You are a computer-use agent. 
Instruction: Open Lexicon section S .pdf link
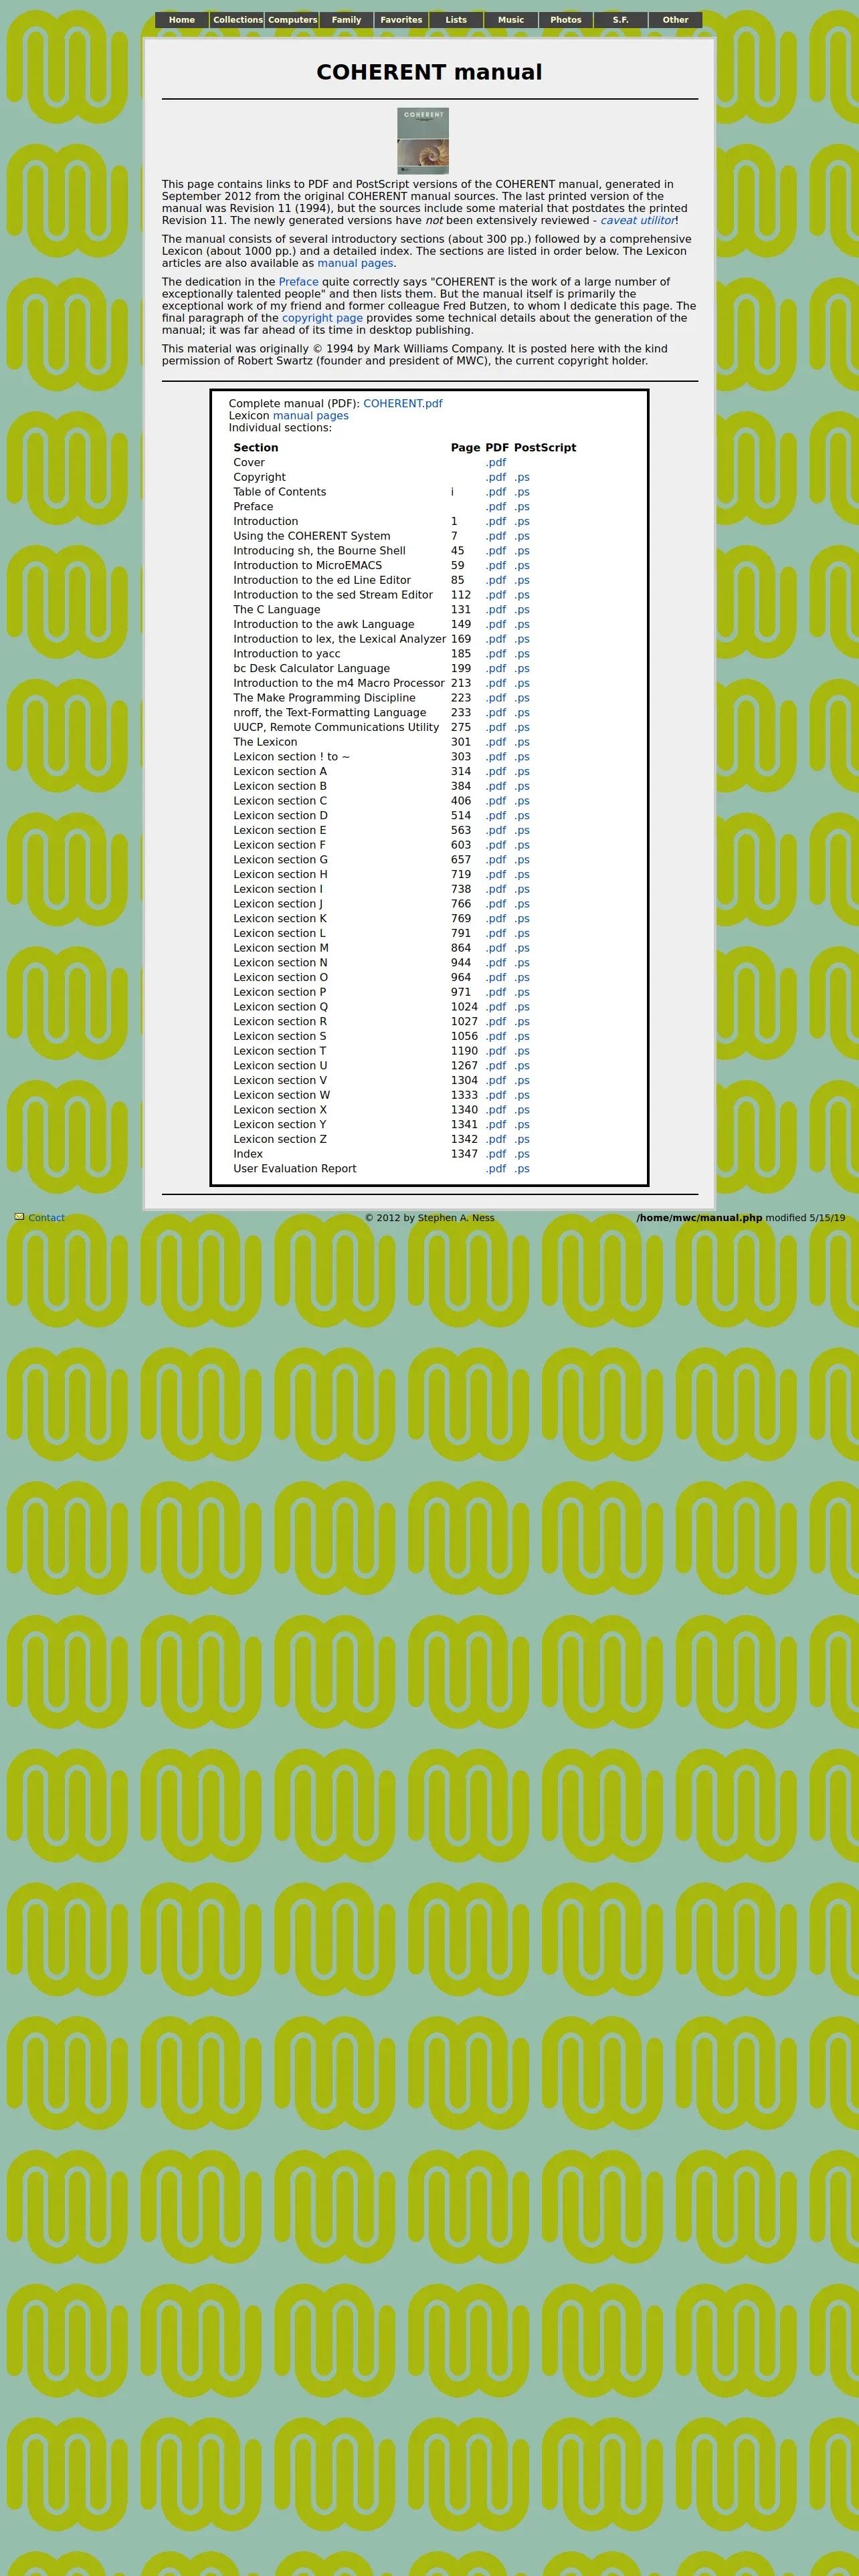(x=496, y=1036)
